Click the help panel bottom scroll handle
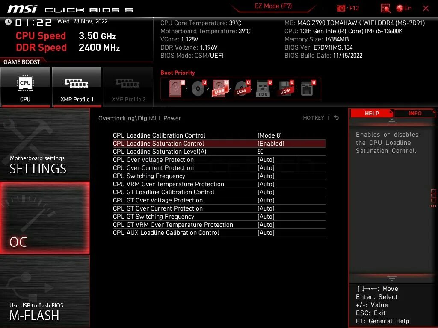This screenshot has width=438, height=328. tap(392, 278)
